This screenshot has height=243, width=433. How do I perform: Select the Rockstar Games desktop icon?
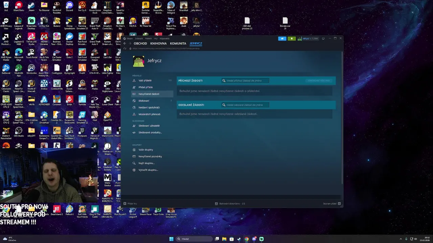(x=145, y=8)
